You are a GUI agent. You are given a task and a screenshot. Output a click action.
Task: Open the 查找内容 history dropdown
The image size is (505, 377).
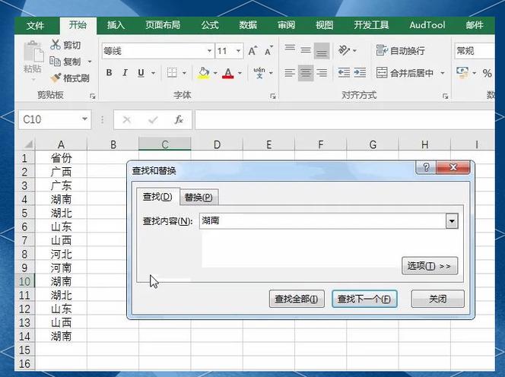click(x=452, y=221)
